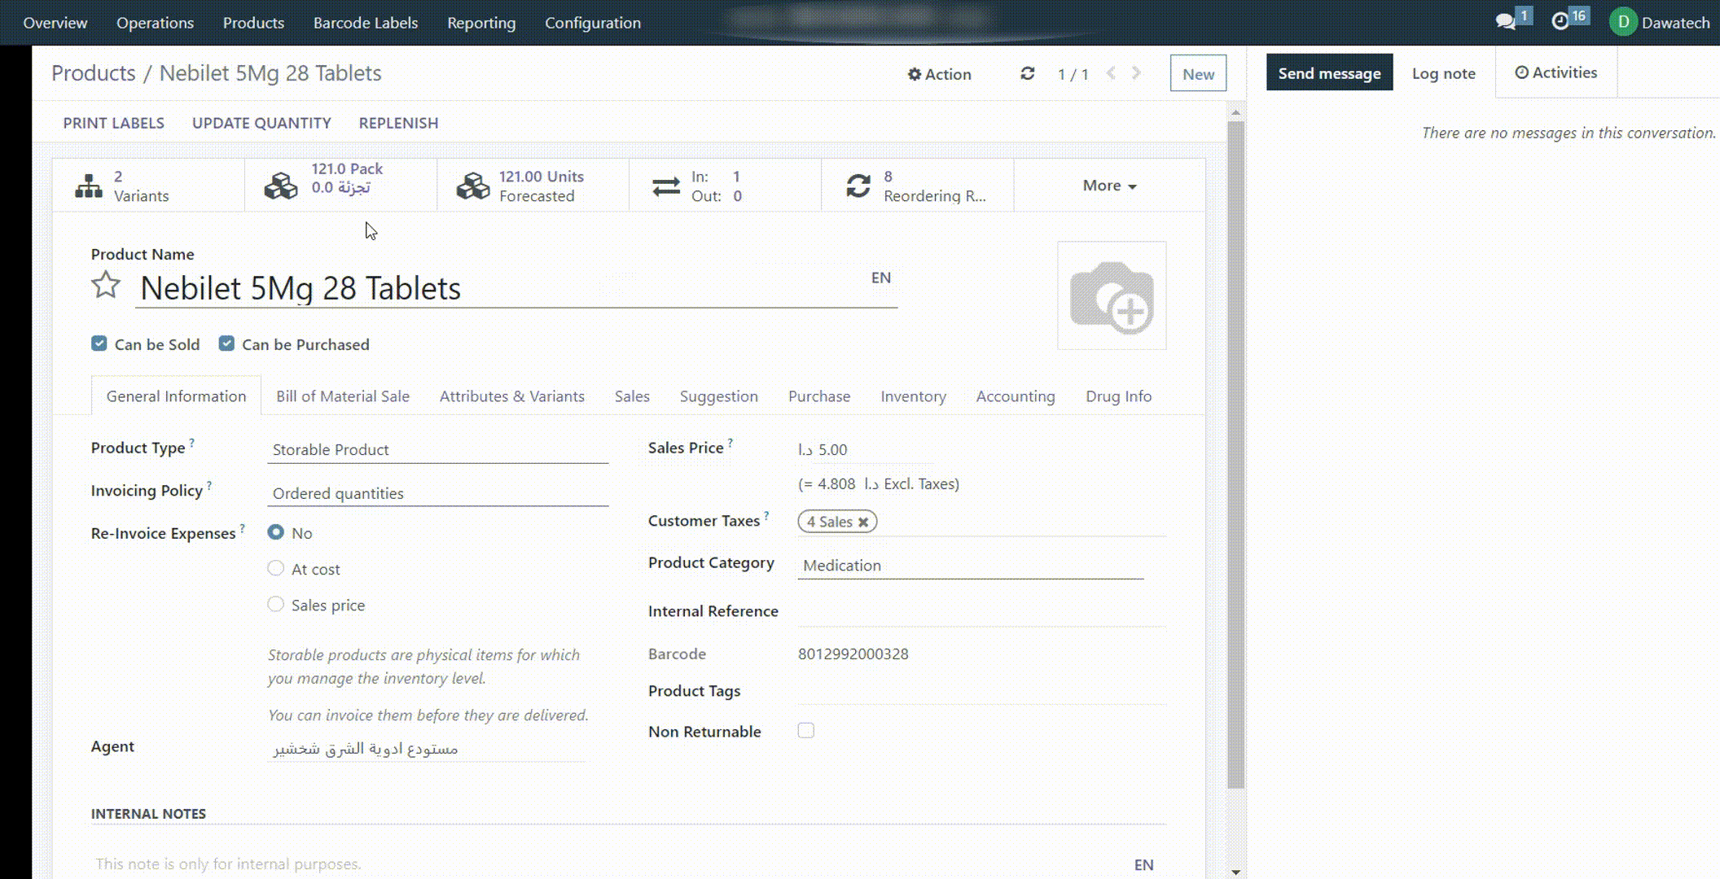Go to previous record arrow
This screenshot has height=879, width=1720.
click(1111, 73)
